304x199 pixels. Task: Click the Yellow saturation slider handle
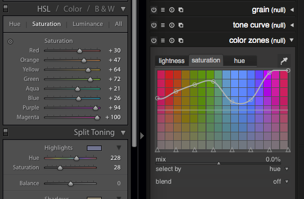88,70
